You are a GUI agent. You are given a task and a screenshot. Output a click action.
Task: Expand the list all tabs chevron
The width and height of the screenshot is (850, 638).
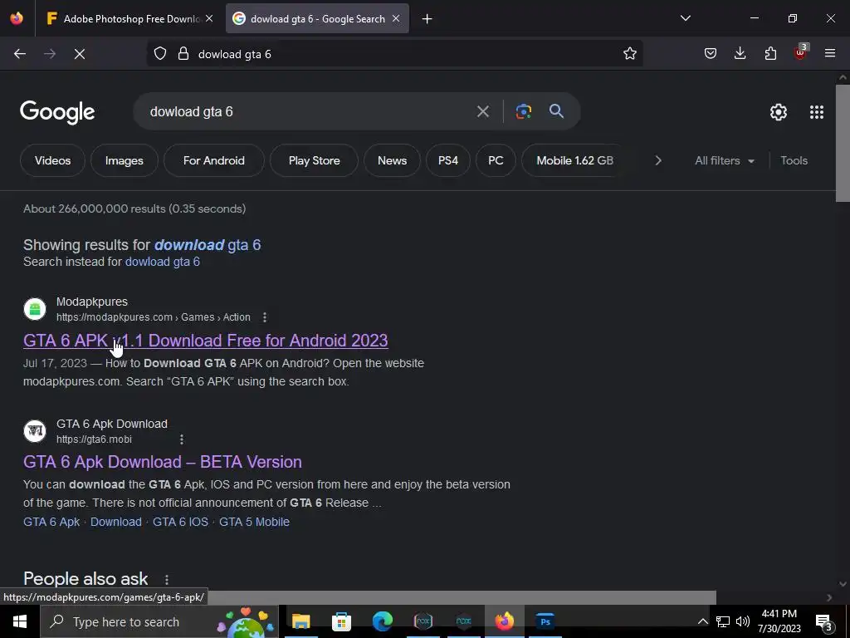tap(685, 18)
